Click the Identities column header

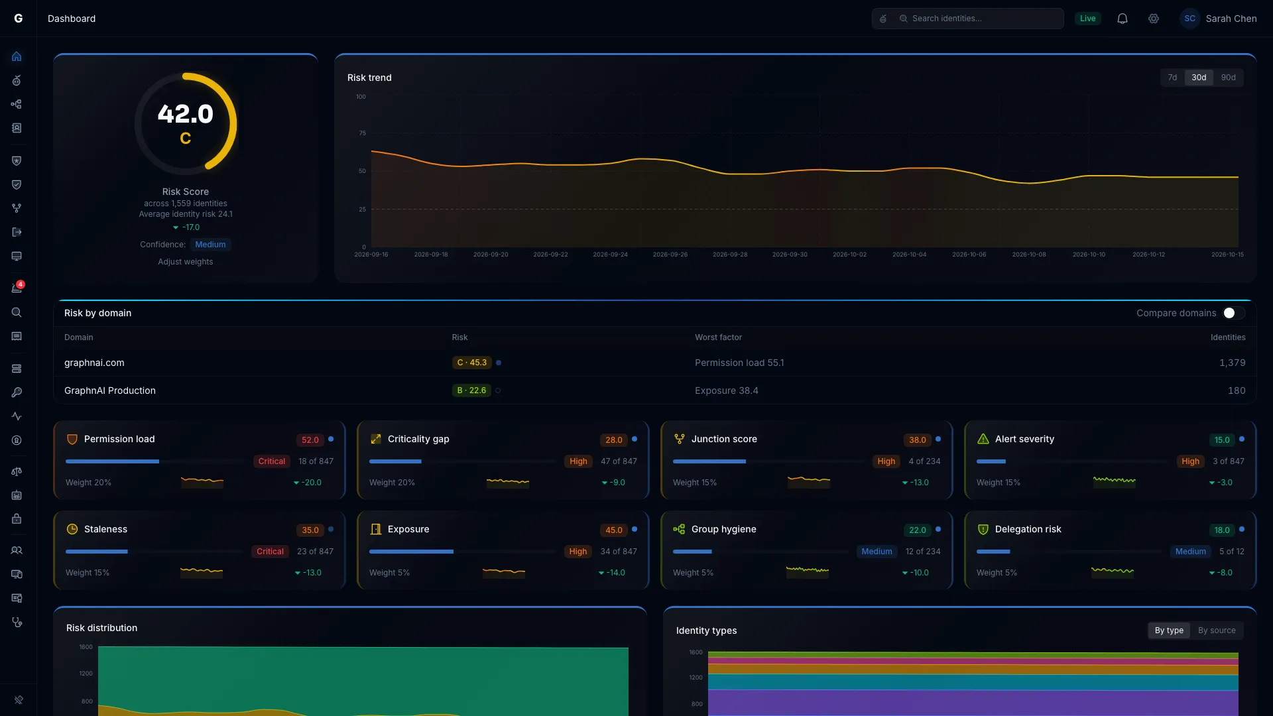(x=1228, y=337)
